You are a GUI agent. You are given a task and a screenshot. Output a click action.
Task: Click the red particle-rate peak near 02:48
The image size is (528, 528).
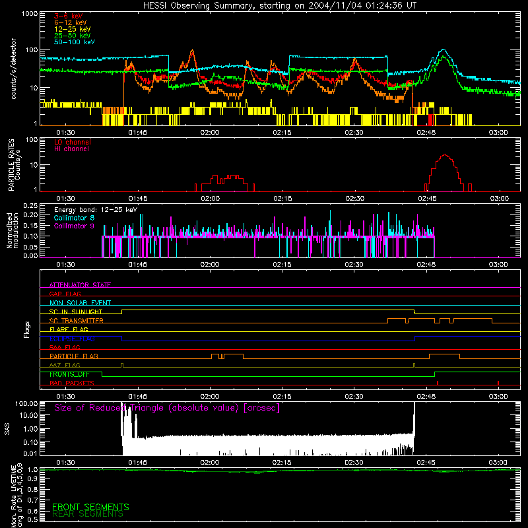pos(445,155)
